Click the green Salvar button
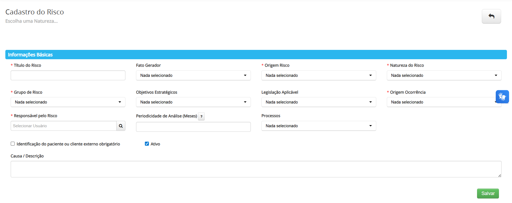Image resolution: width=512 pixels, height=203 pixels. pyautogui.click(x=488, y=193)
